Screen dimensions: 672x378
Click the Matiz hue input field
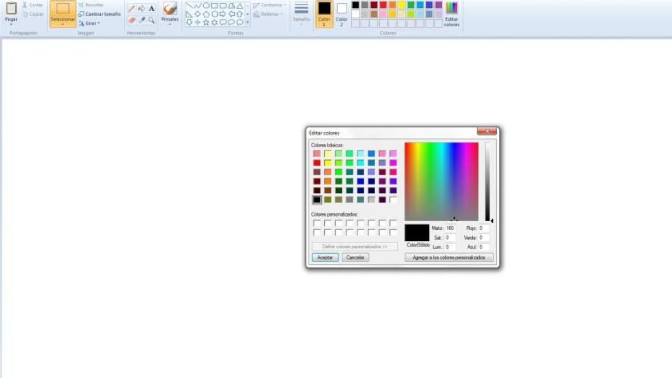[x=450, y=228]
